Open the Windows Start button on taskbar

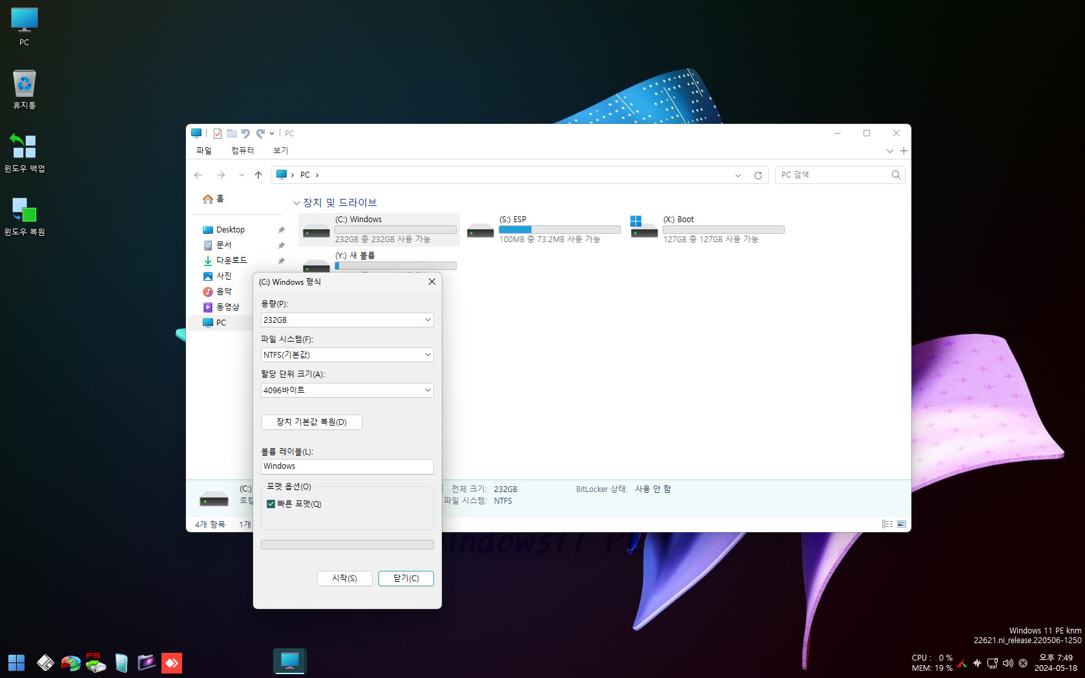16,663
